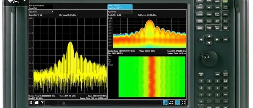Click the Del key
Viewport: 253px width, 108px height.
pyautogui.click(x=225, y=88)
